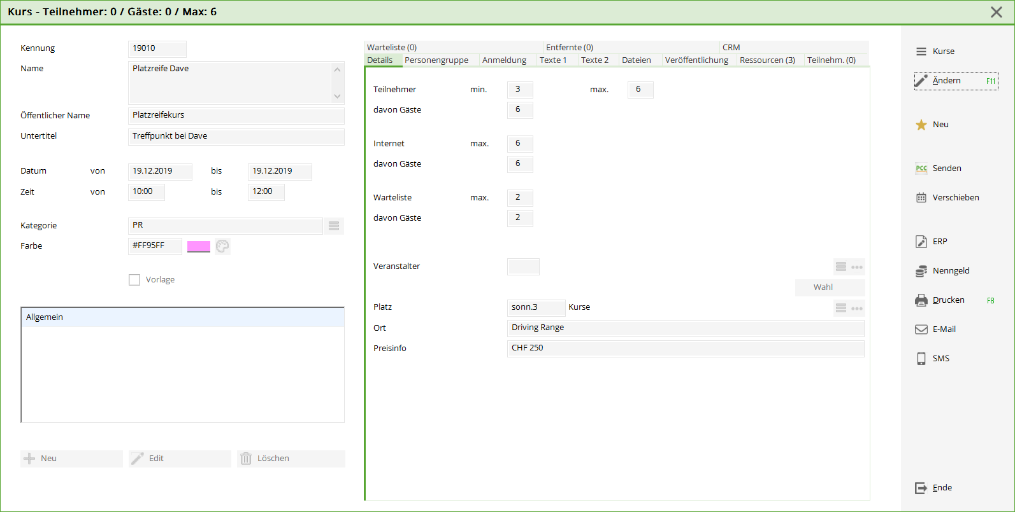Click the Ändern pencil icon
This screenshot has height=512, width=1015.
point(921,81)
